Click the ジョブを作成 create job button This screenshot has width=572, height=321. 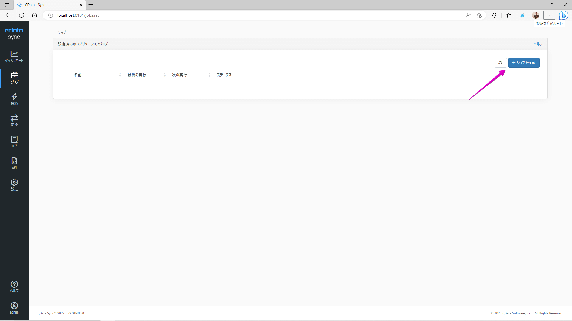523,63
